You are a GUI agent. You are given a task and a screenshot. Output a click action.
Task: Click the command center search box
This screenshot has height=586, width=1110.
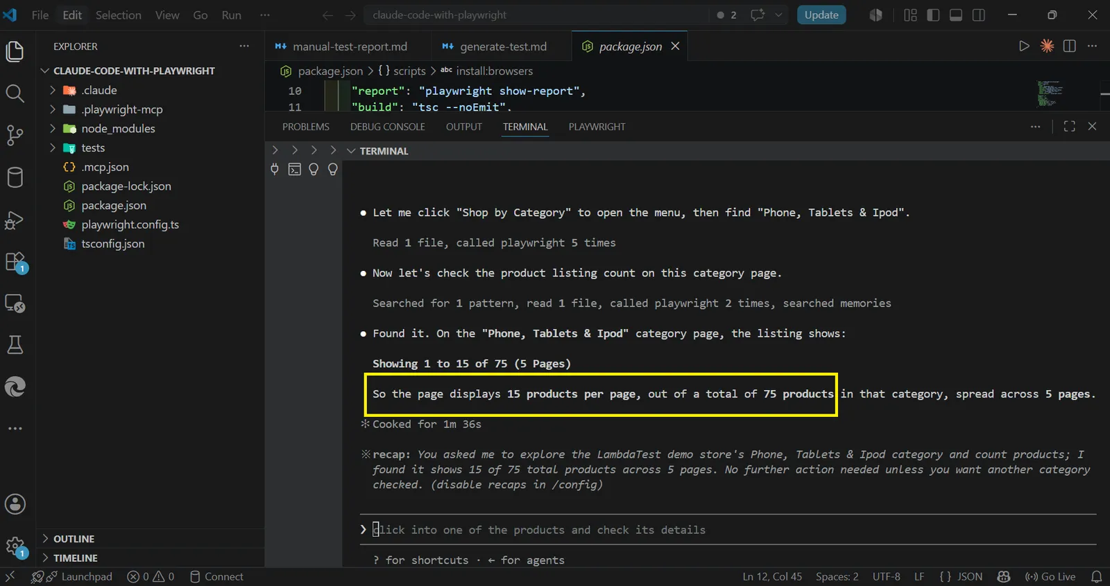[x=538, y=15]
